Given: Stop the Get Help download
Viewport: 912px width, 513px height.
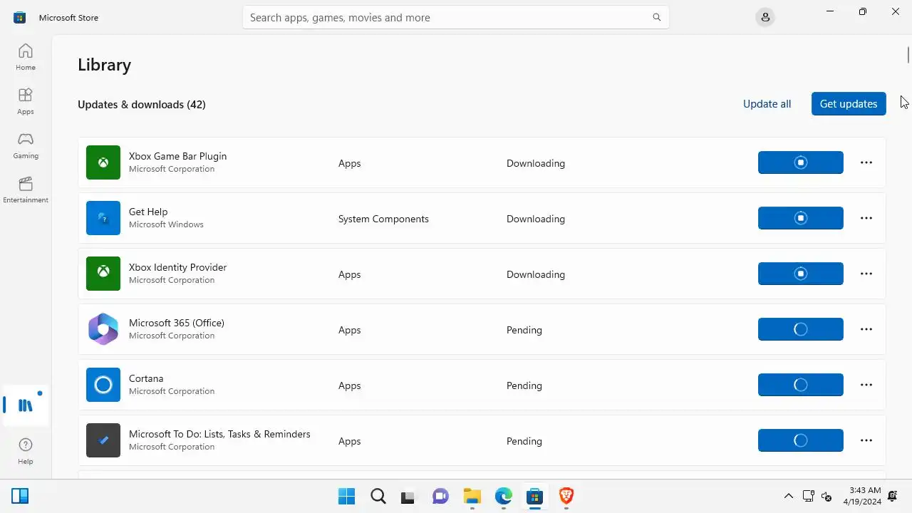Looking at the screenshot, I should point(801,218).
